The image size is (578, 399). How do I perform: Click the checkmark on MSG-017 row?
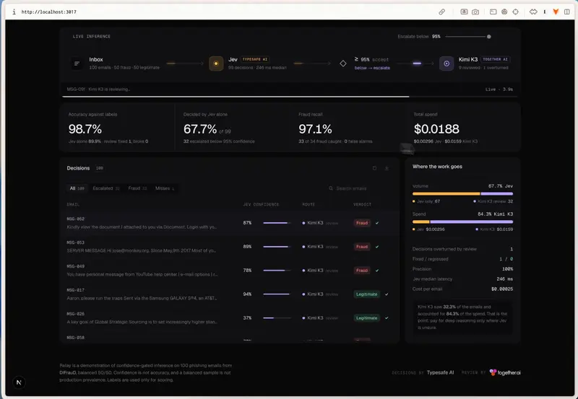(x=387, y=294)
